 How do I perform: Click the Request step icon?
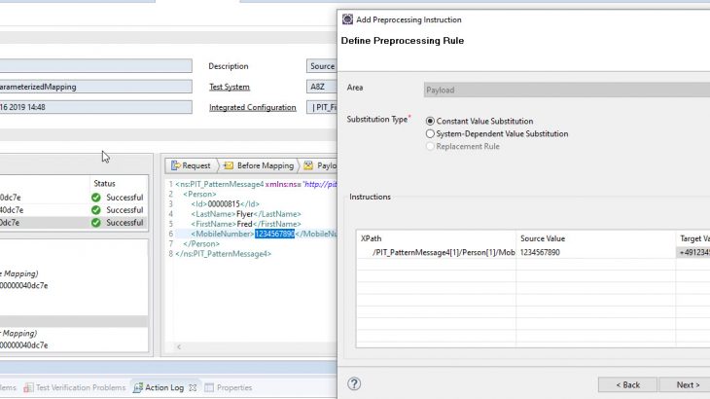(175, 165)
